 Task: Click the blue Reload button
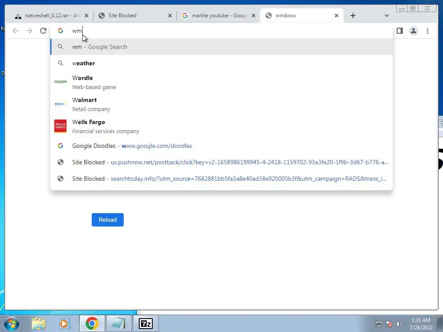point(108,220)
